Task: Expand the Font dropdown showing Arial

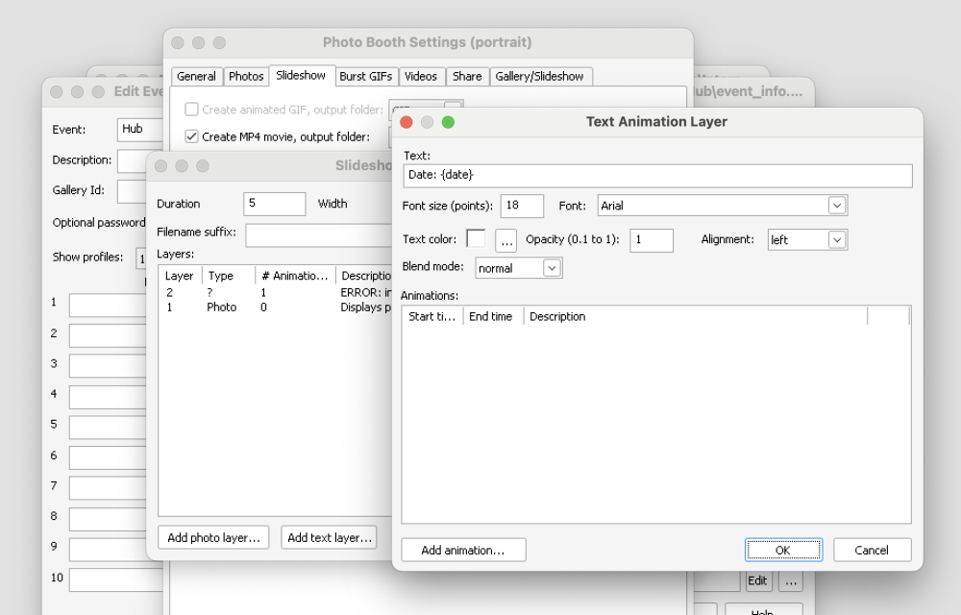Action: [x=836, y=206]
